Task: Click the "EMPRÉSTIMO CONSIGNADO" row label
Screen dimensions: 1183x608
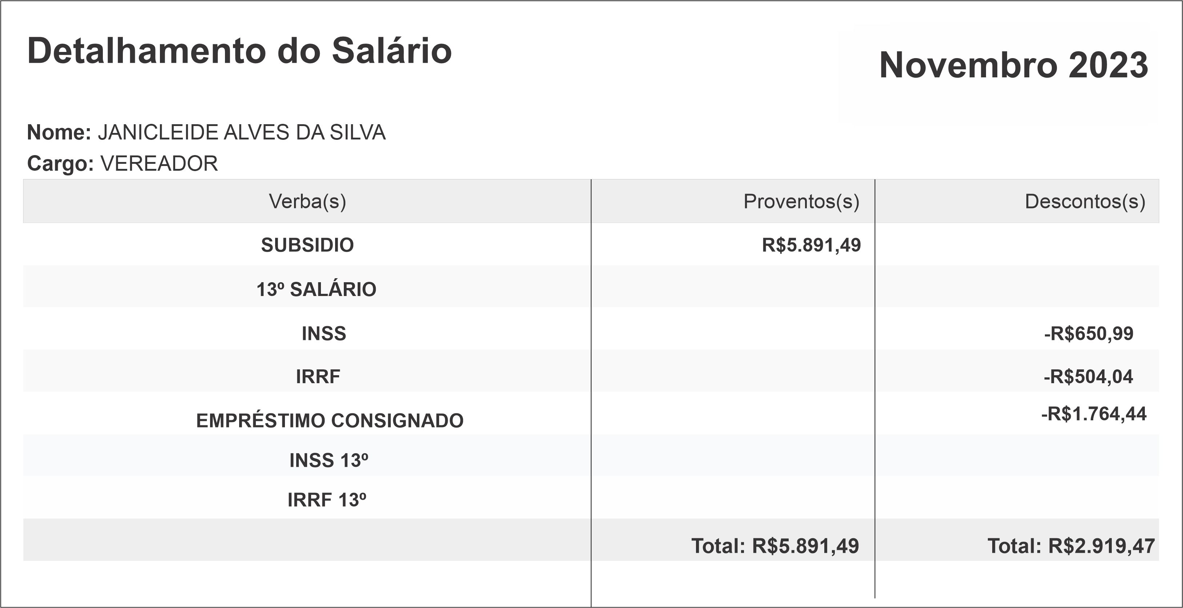Action: coord(330,421)
